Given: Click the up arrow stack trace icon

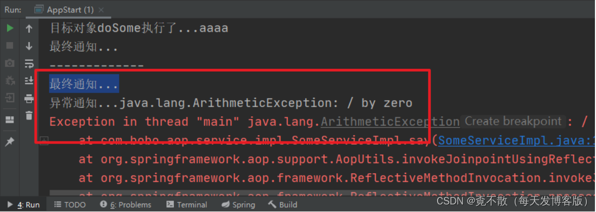Looking at the screenshot, I should (29, 29).
